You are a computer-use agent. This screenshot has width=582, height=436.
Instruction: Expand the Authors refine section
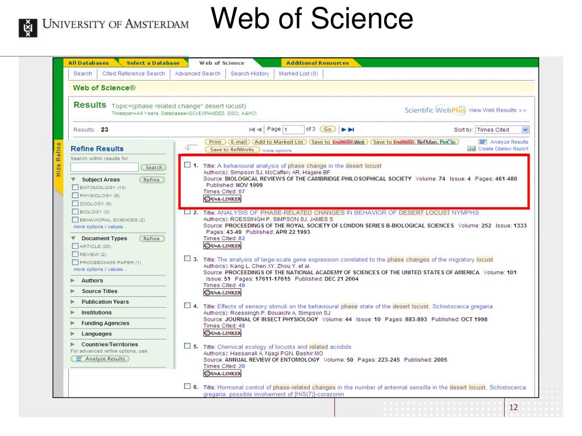73,280
